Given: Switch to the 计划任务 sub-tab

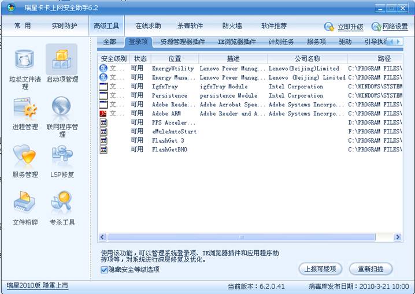Looking at the screenshot, I should (281, 42).
